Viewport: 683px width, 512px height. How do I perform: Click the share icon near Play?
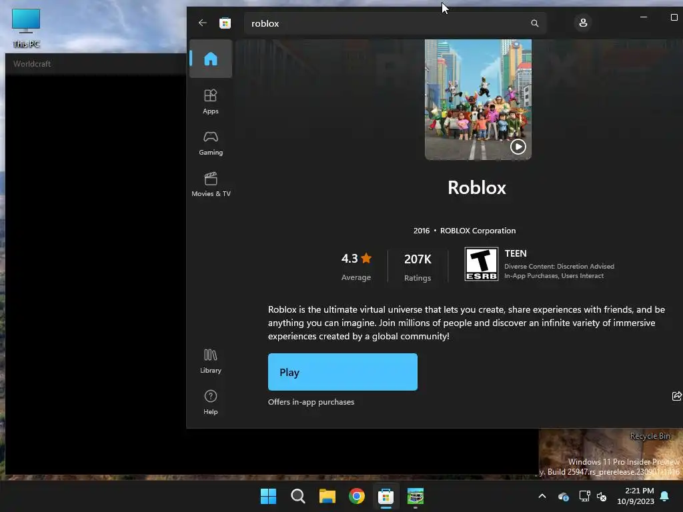(x=676, y=396)
